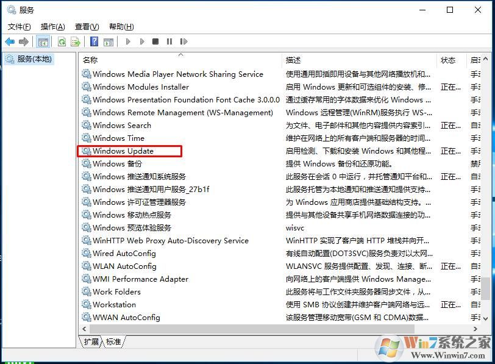Viewport: 495px width, 364px height.
Task: Sort by the 名称 column header
Action: pyautogui.click(x=180, y=60)
